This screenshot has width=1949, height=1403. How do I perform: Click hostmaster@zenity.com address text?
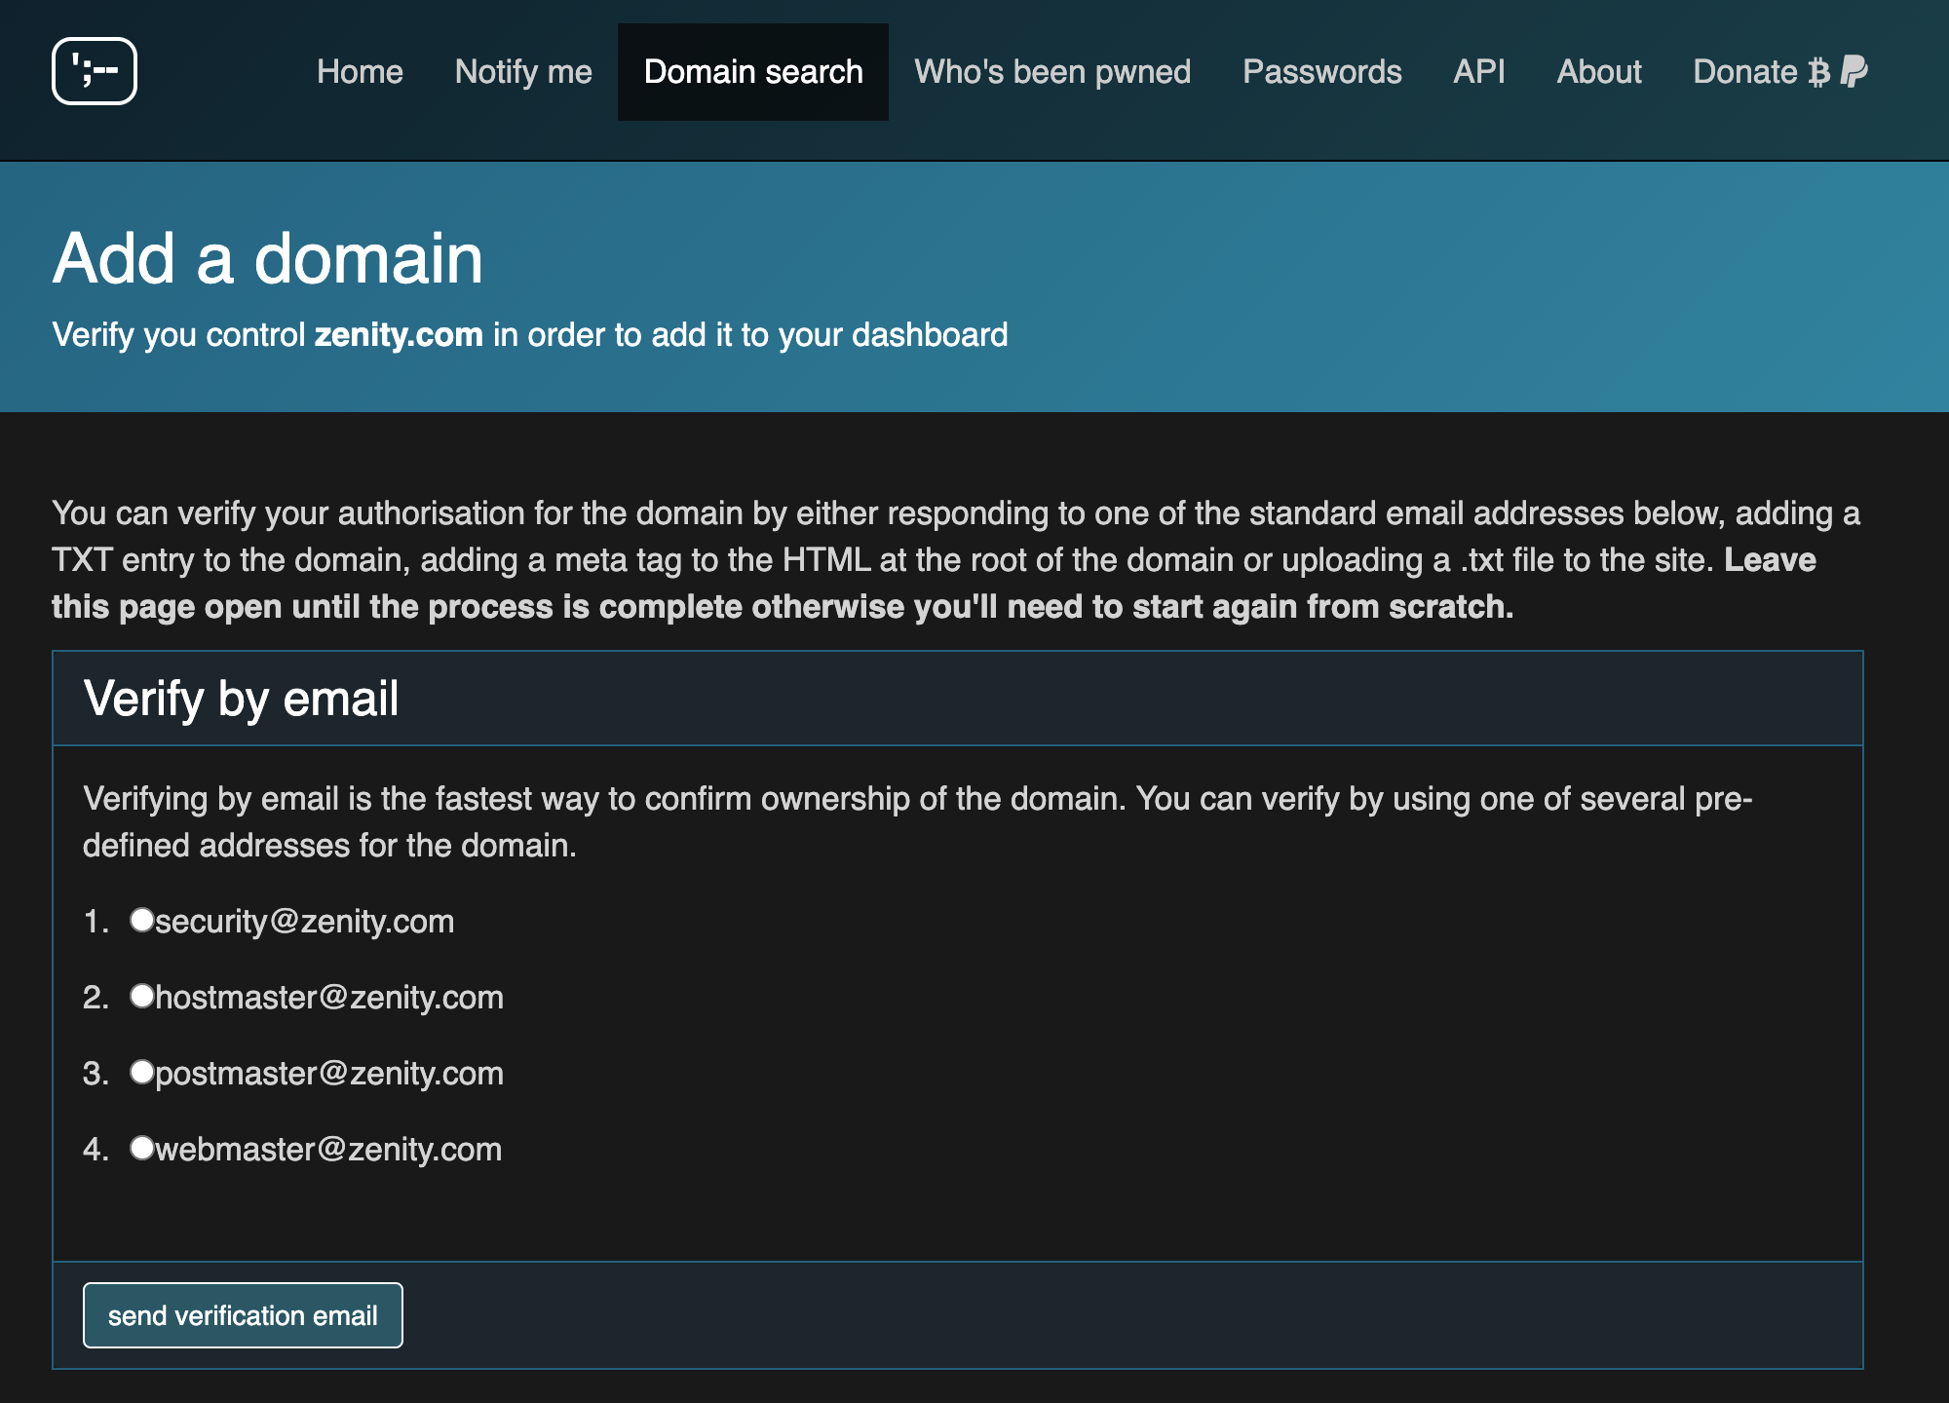[x=329, y=998]
